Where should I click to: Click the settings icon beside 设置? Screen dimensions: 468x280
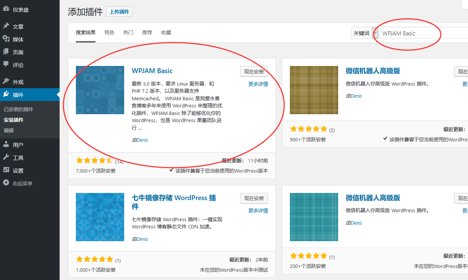6,170
